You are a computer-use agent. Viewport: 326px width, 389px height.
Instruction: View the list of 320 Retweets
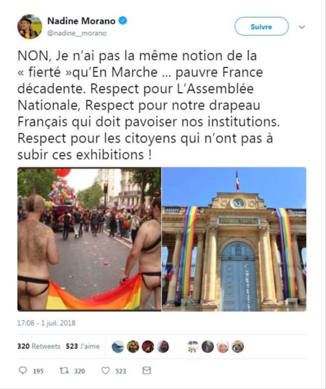click(39, 346)
